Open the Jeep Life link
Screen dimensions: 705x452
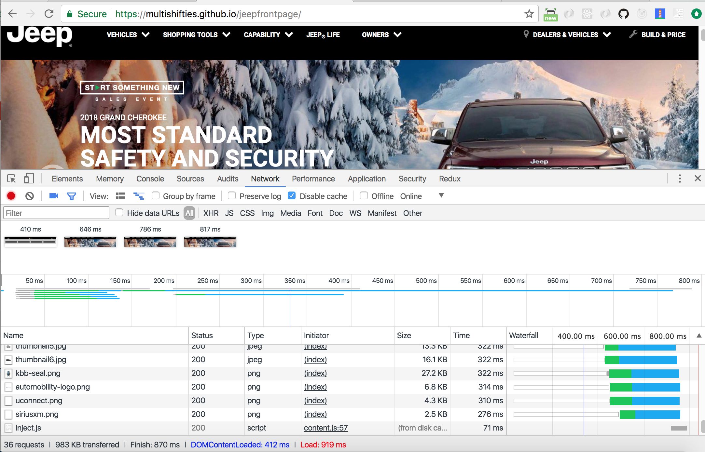coord(323,34)
